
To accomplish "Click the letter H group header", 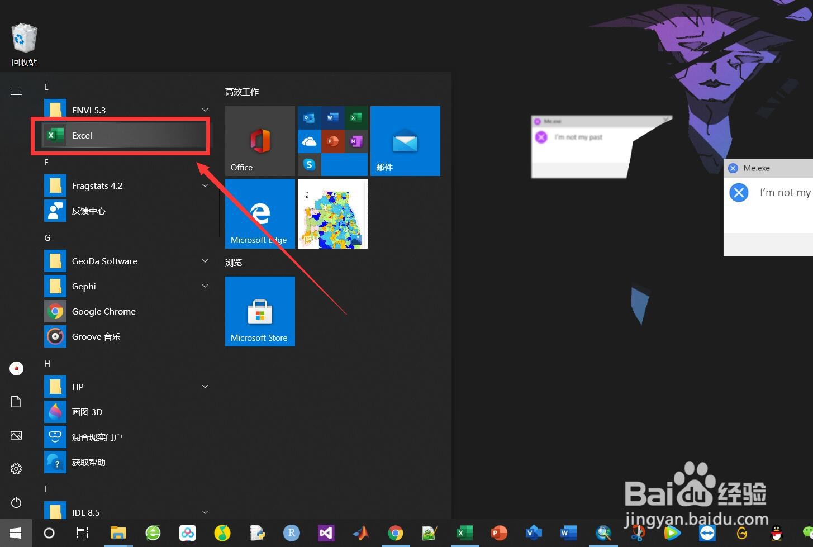I will click(47, 363).
